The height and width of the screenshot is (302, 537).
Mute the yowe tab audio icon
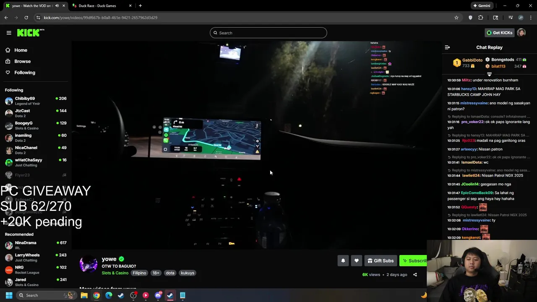pos(57,6)
